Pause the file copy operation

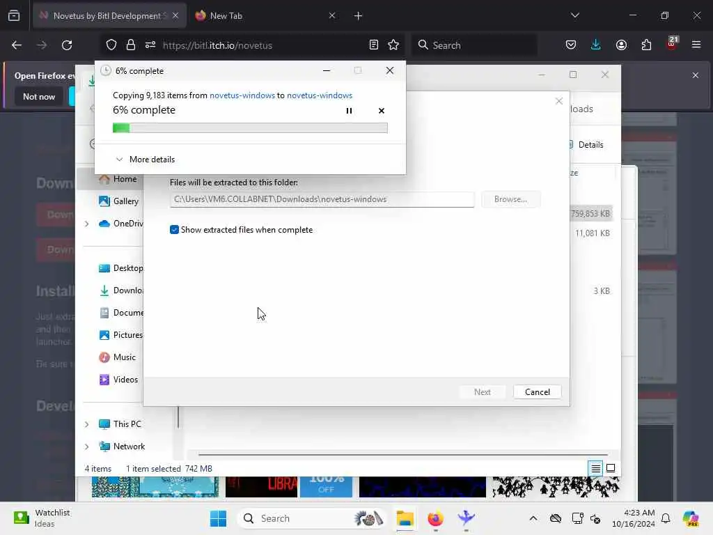tap(349, 111)
